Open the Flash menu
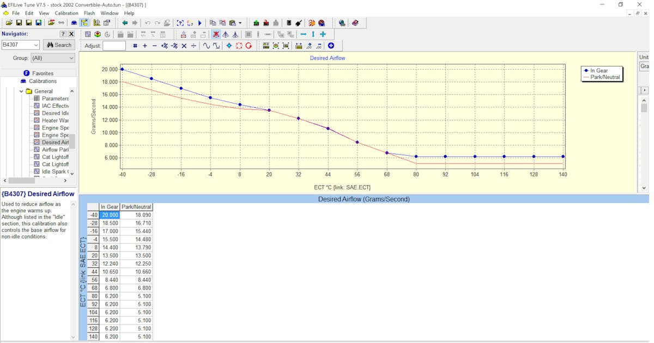This screenshot has height=343, width=654. 89,13
